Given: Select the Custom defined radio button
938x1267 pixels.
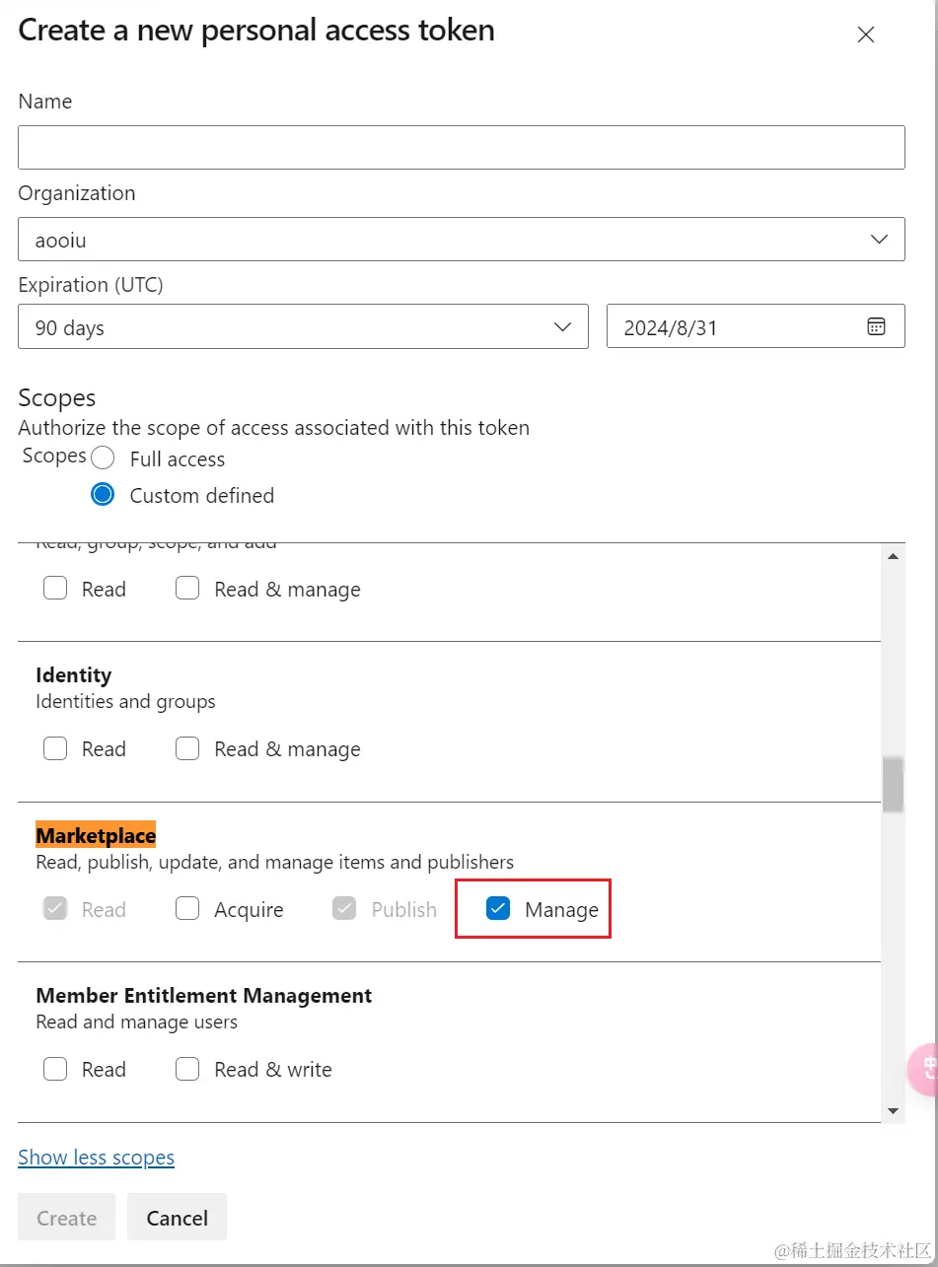Looking at the screenshot, I should pos(103,495).
